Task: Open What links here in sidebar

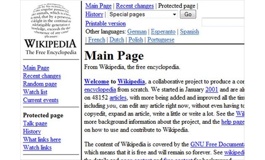Action: coord(42,139)
